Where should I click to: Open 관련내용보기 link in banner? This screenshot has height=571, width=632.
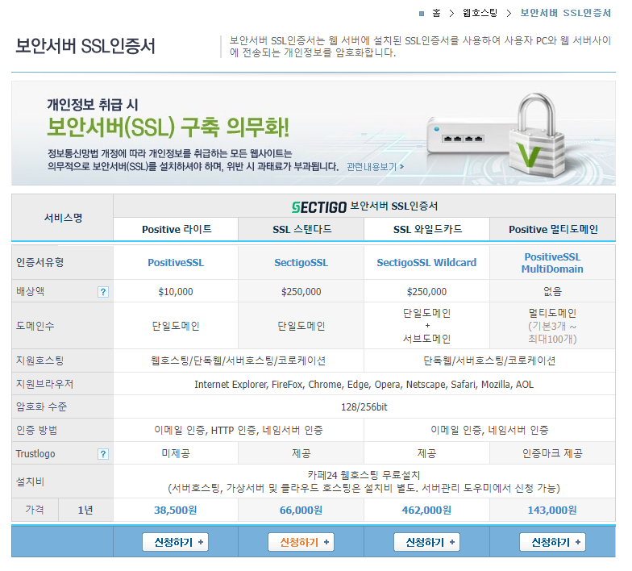[x=376, y=166]
